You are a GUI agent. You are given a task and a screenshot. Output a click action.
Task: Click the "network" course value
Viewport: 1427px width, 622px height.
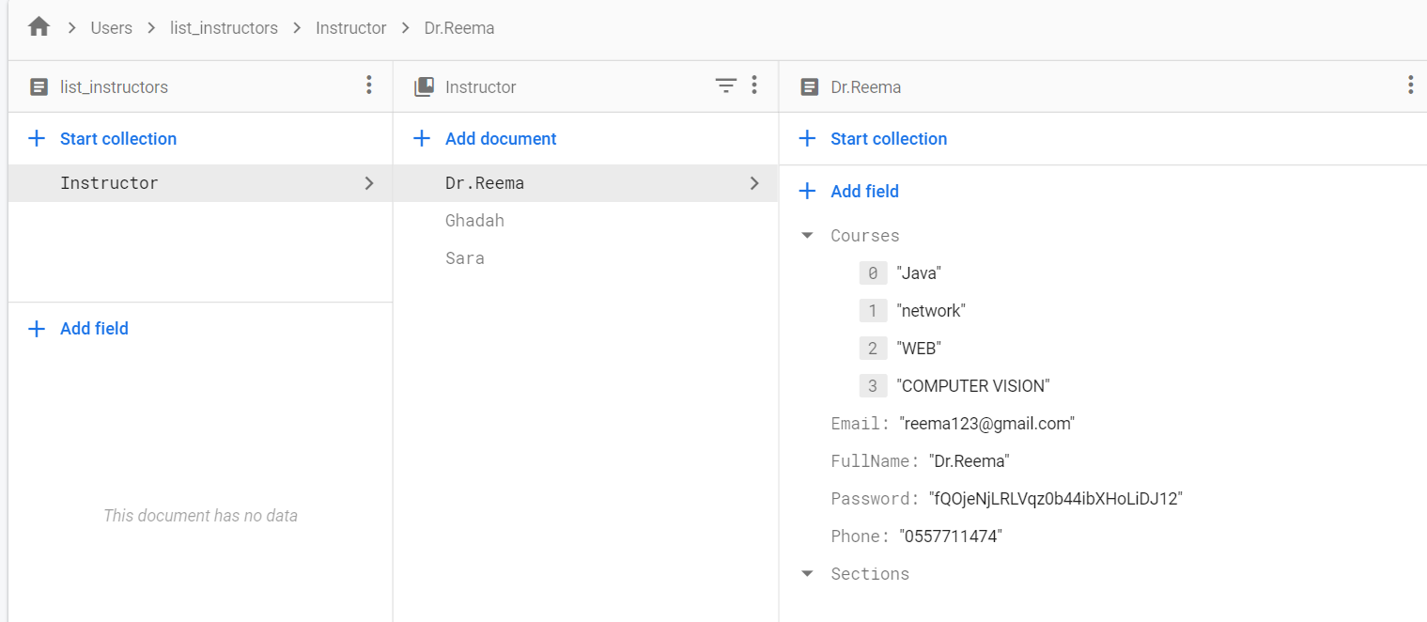click(x=931, y=310)
